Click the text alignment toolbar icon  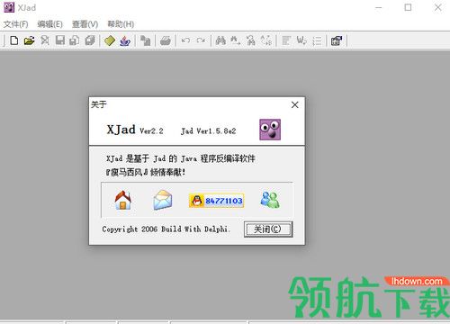point(286,40)
